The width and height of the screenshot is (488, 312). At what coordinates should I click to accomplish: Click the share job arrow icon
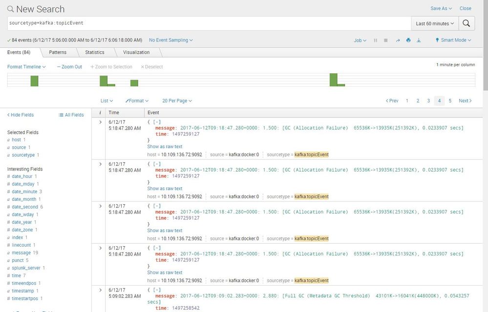pyautogui.click(x=398, y=40)
